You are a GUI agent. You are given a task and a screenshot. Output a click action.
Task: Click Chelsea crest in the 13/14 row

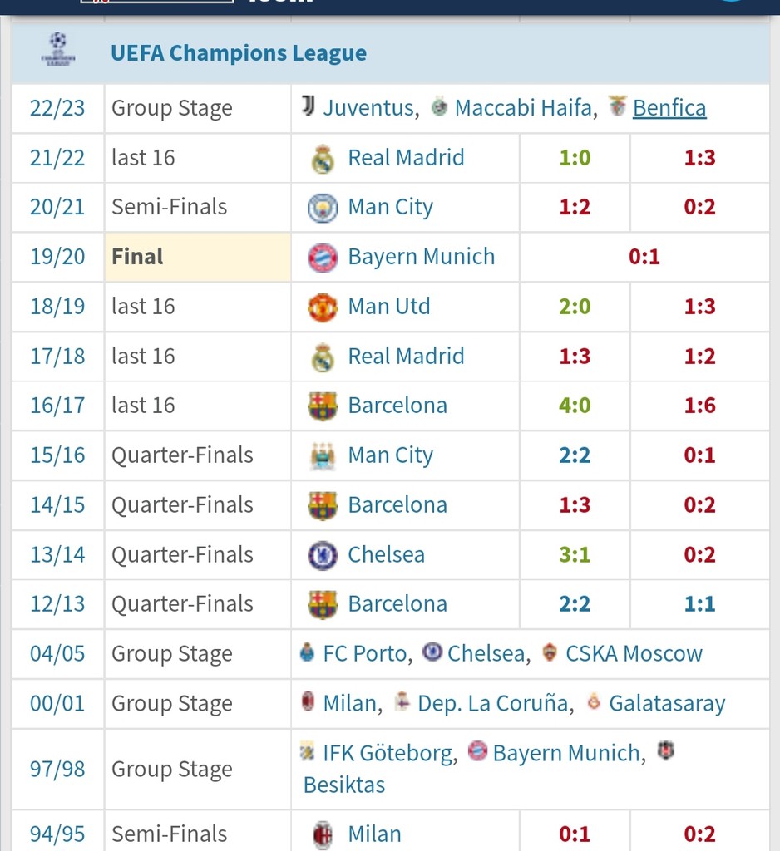click(323, 555)
